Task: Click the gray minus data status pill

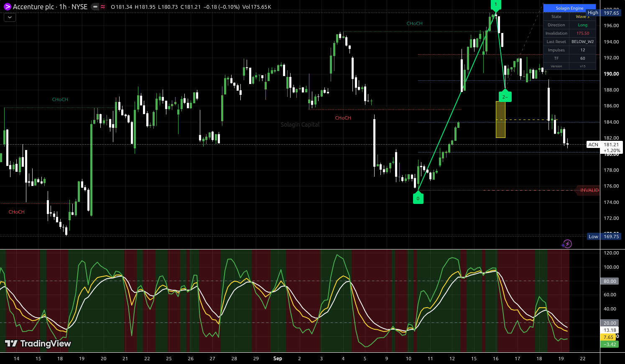Action: [x=95, y=7]
